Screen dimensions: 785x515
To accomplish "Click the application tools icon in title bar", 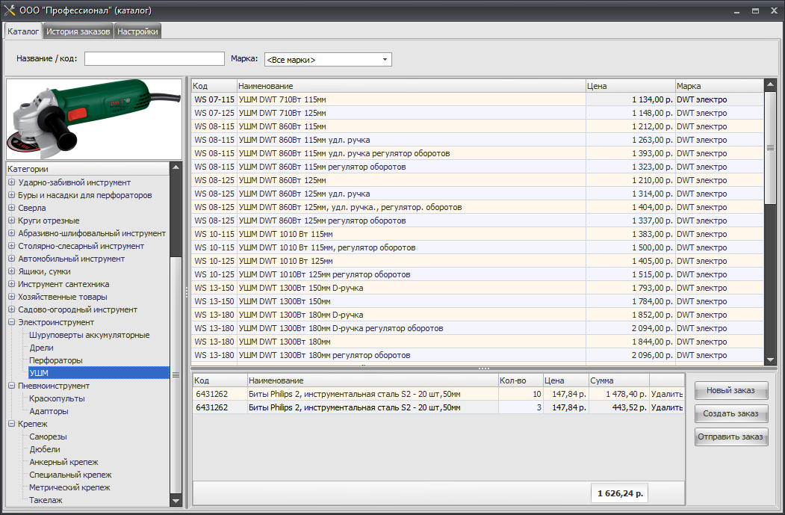I will click(10, 10).
